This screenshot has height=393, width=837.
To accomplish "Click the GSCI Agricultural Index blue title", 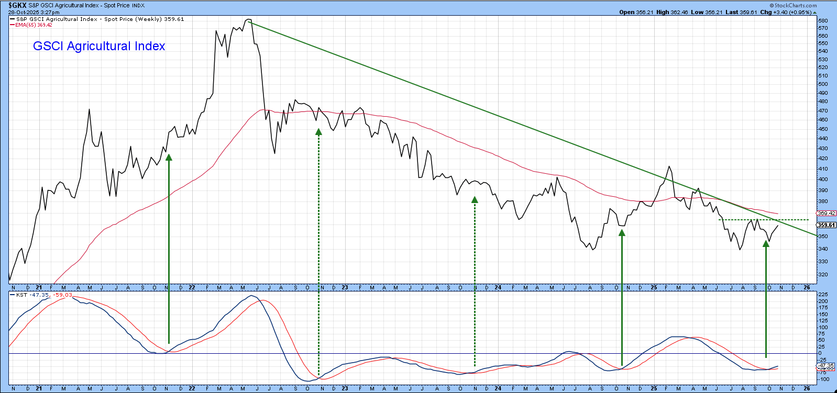I will (99, 46).
